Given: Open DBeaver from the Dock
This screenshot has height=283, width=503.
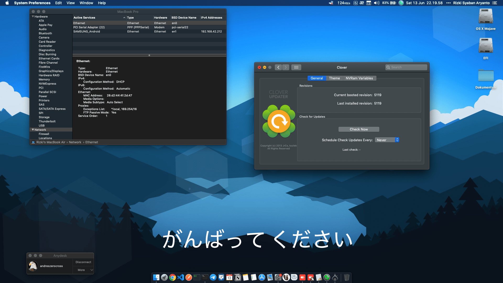Looking at the screenshot, I should [286, 277].
